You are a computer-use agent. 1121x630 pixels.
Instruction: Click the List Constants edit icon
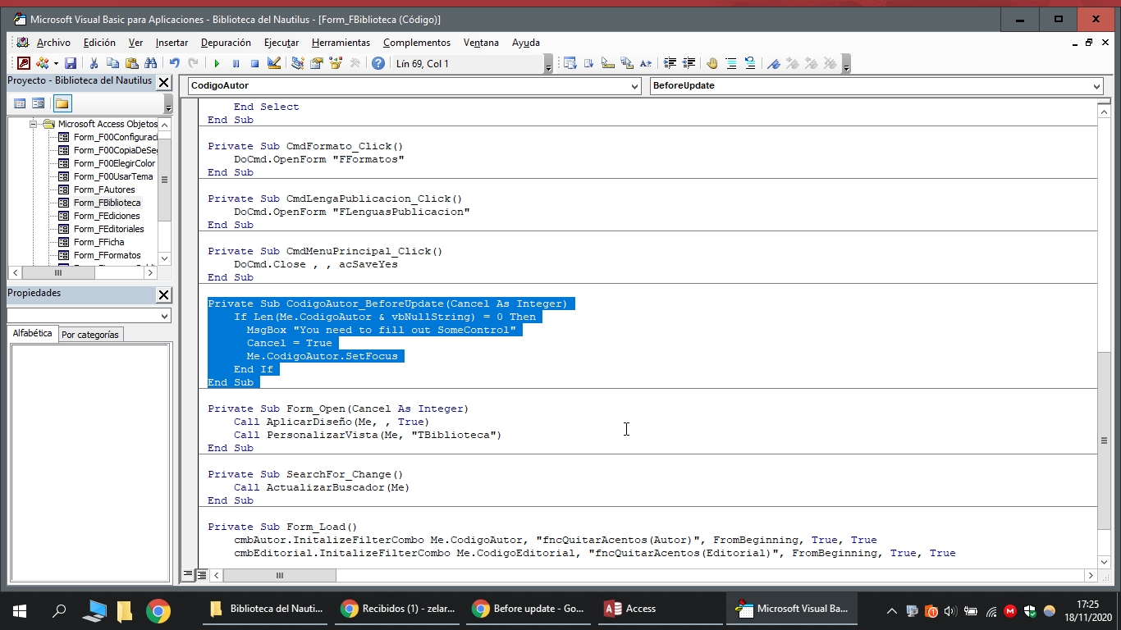point(588,63)
